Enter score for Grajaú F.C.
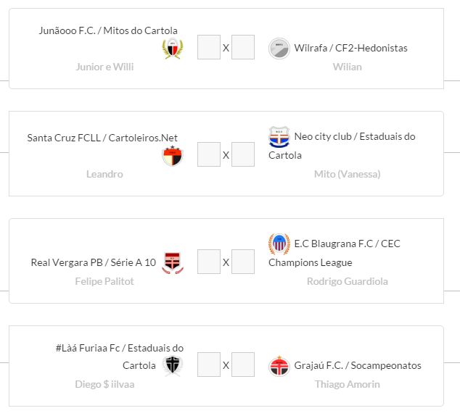The width and height of the screenshot is (460, 416). [x=243, y=365]
